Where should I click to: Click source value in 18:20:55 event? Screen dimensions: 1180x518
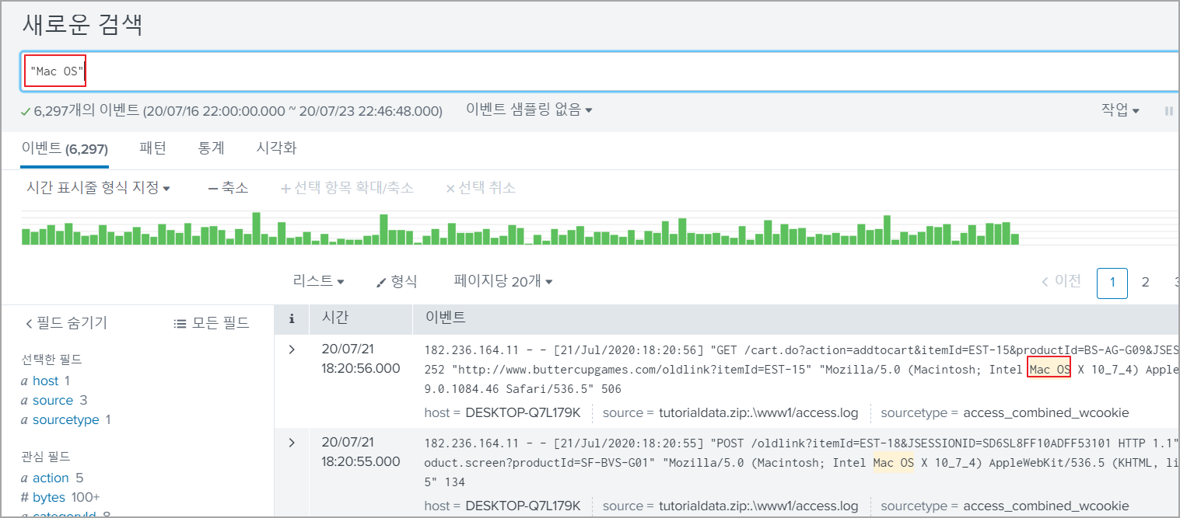tap(758, 506)
